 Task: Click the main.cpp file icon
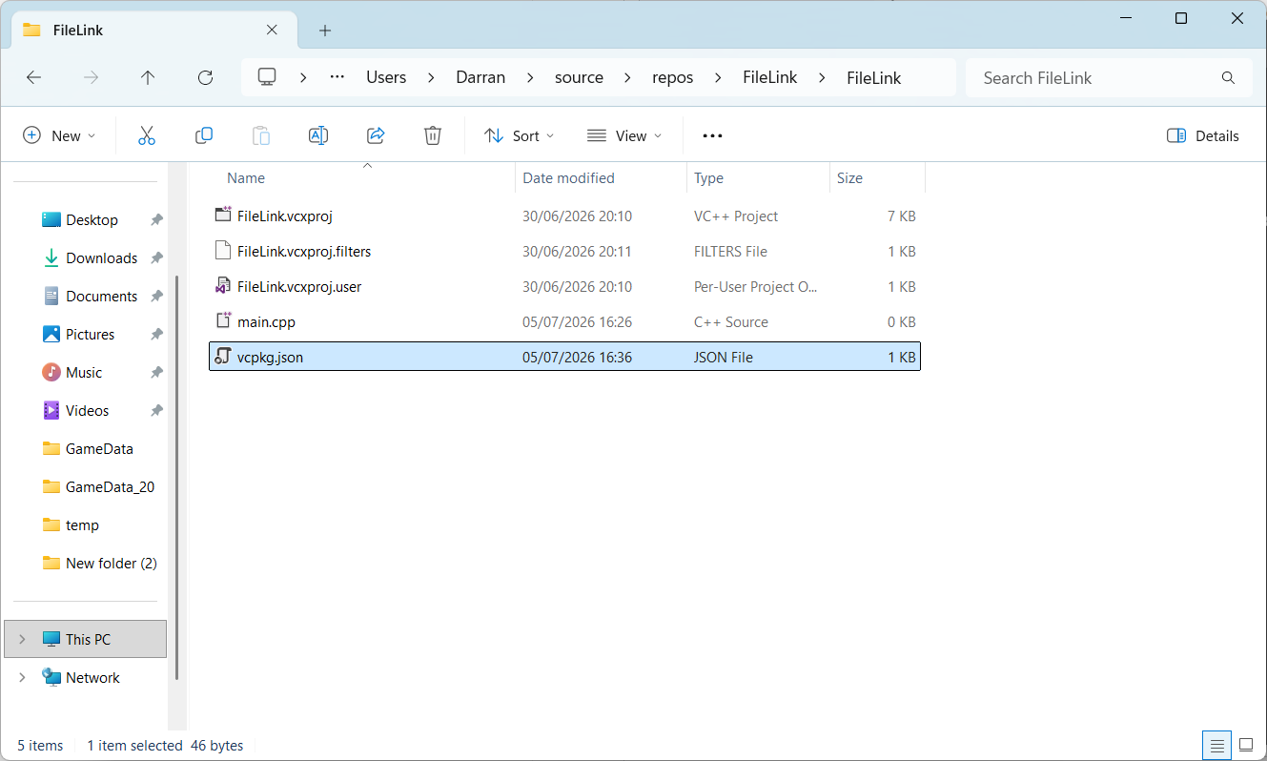coord(223,321)
